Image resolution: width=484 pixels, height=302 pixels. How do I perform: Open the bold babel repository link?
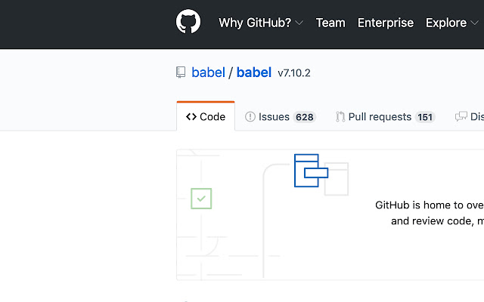pyautogui.click(x=254, y=72)
